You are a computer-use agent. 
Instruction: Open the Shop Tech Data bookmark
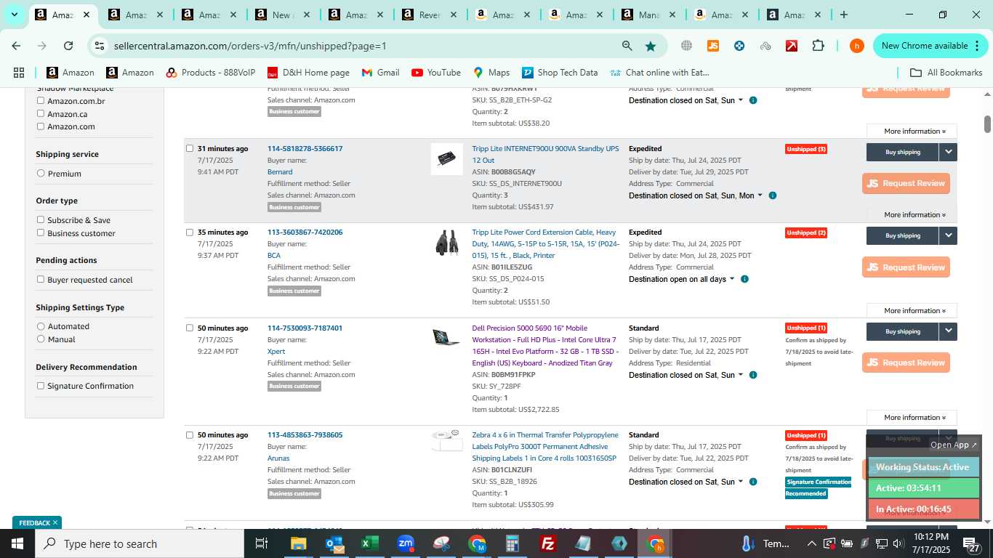click(x=559, y=73)
